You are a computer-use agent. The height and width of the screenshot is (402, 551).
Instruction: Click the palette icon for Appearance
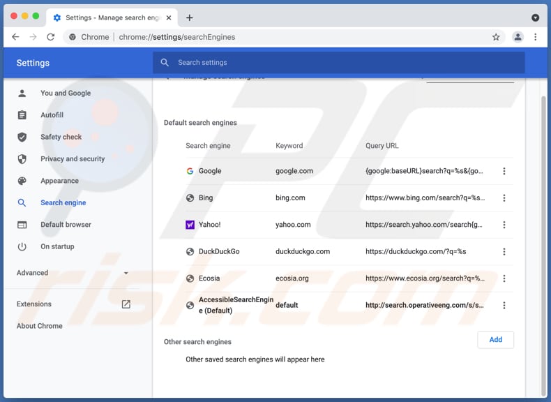point(22,181)
